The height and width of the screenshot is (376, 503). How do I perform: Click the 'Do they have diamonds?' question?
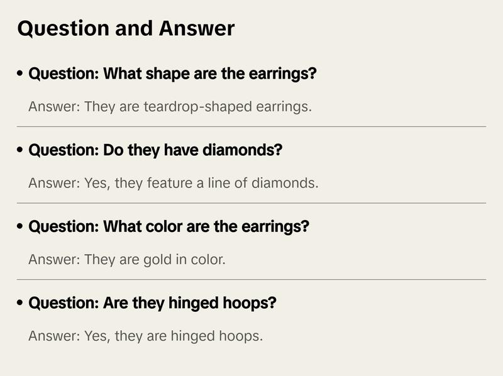[155, 151]
